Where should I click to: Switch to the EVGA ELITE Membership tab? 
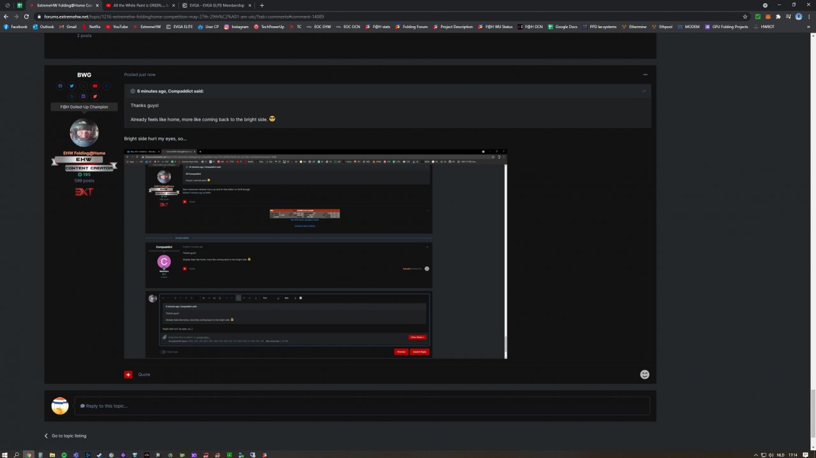[212, 5]
